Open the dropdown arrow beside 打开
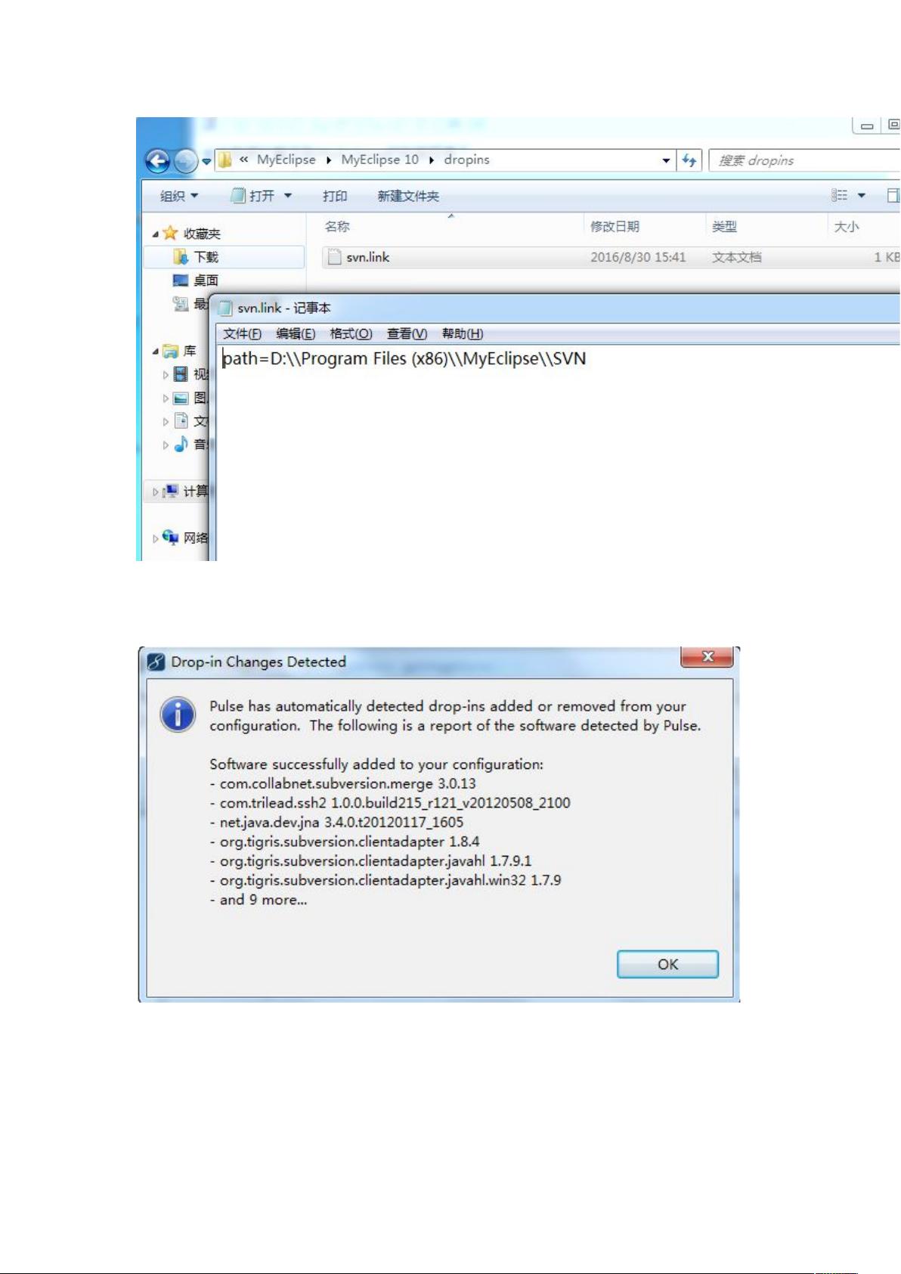This screenshot has width=901, height=1274. tap(288, 196)
